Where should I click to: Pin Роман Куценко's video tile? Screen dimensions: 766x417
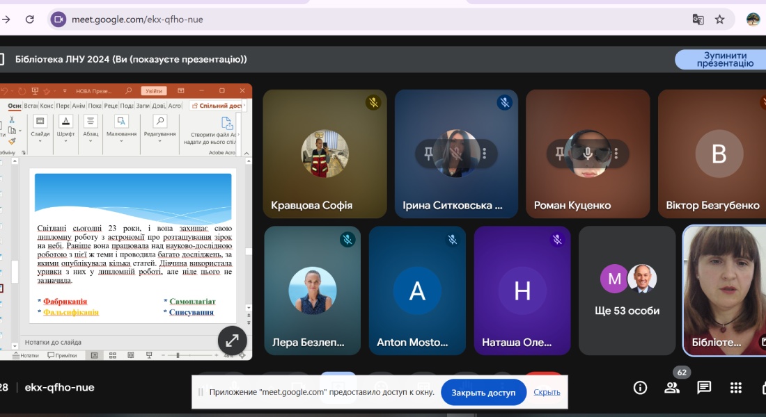coord(560,153)
